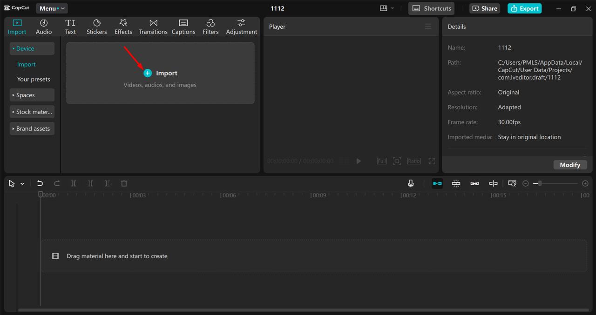This screenshot has height=315, width=596.
Task: Click the project path text
Action: 540,70
